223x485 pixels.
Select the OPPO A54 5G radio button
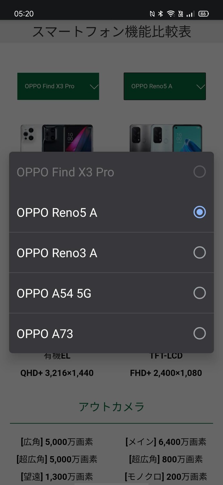point(199,293)
